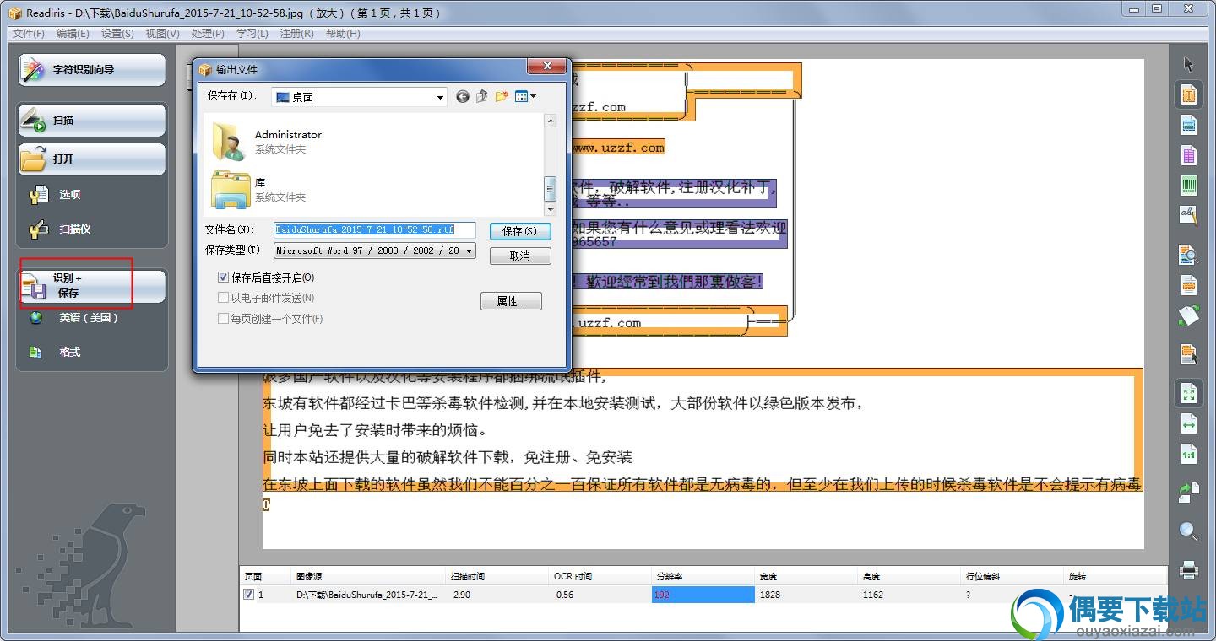
Task: Activate the orange text zone drawing tool
Action: point(1189,94)
